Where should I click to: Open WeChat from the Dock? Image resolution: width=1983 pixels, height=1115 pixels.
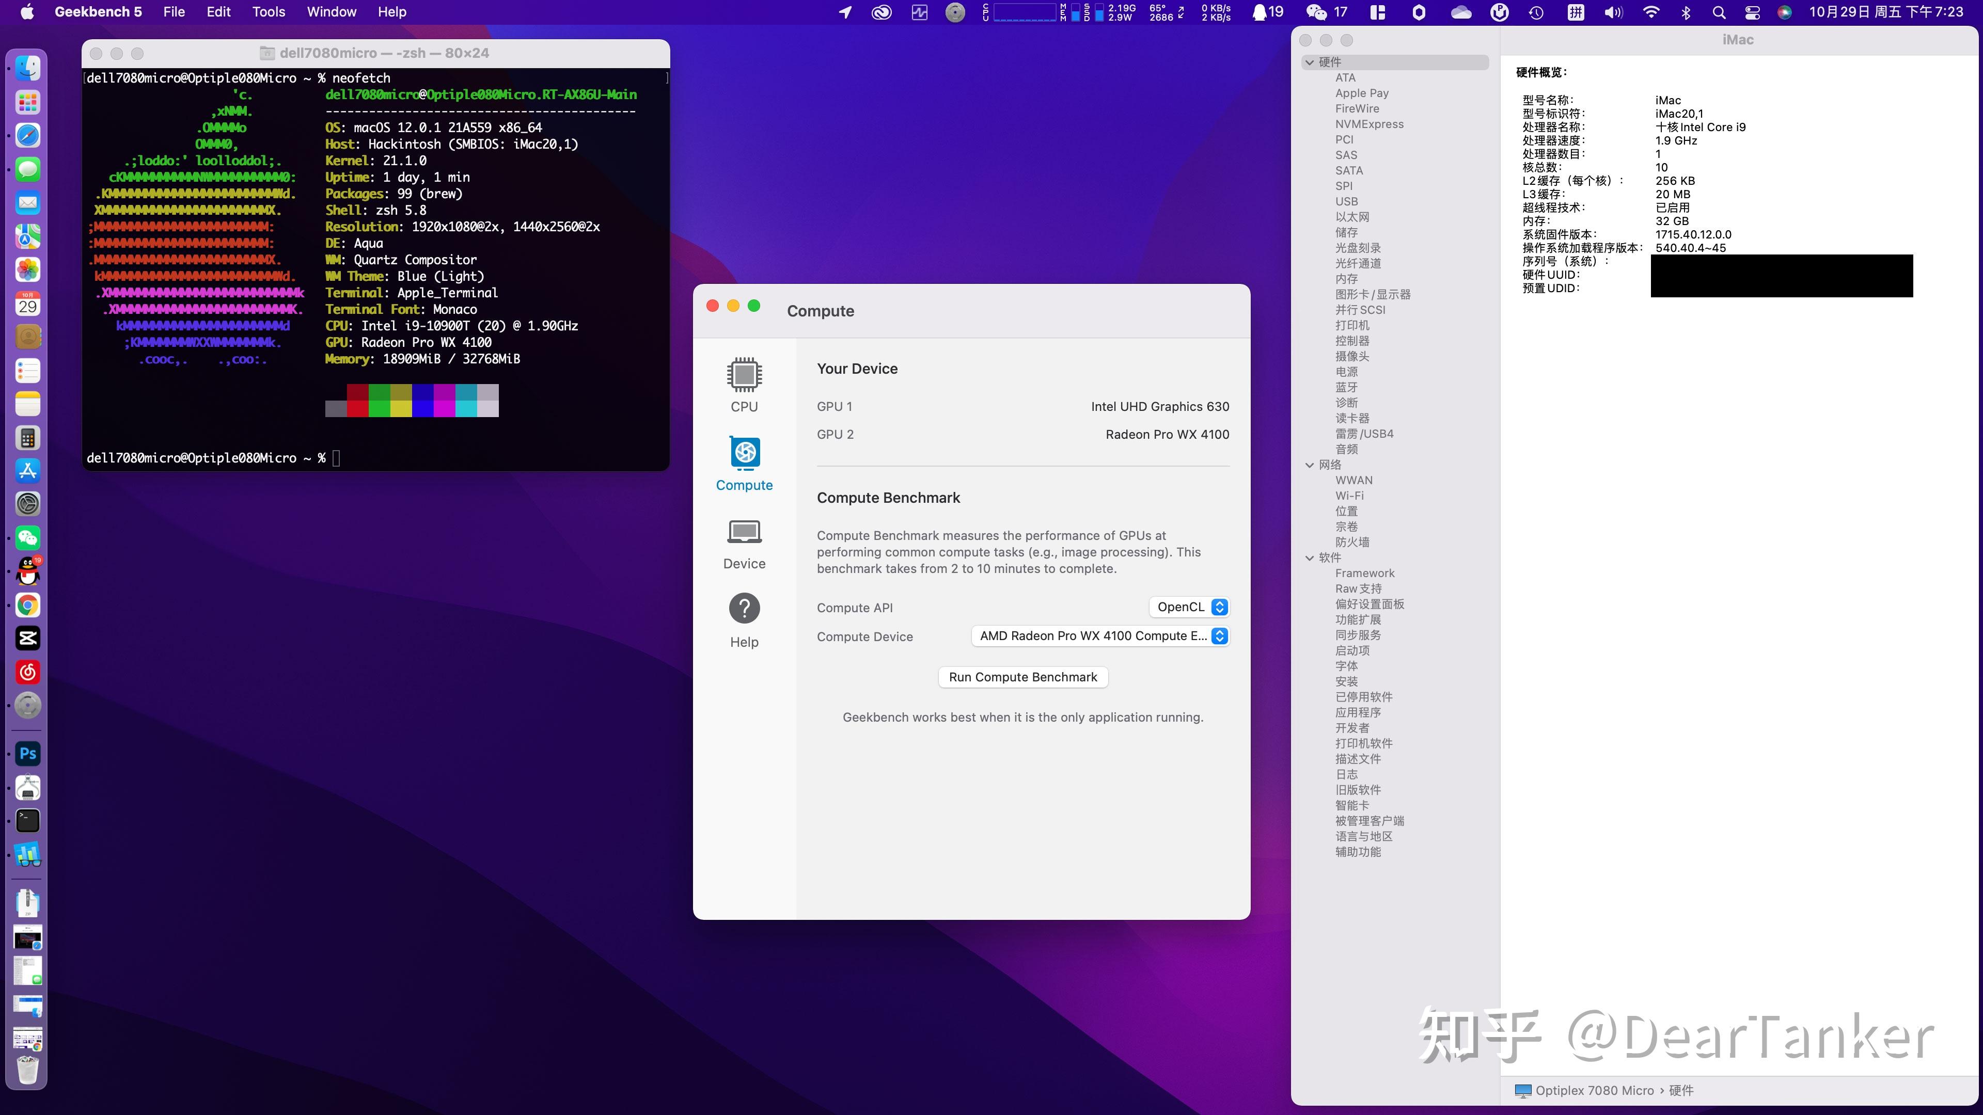click(x=28, y=538)
